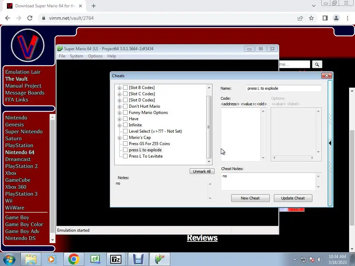The height and width of the screenshot is (266, 355).
Task: Show hidden tray icons arrow
Action: point(295,259)
